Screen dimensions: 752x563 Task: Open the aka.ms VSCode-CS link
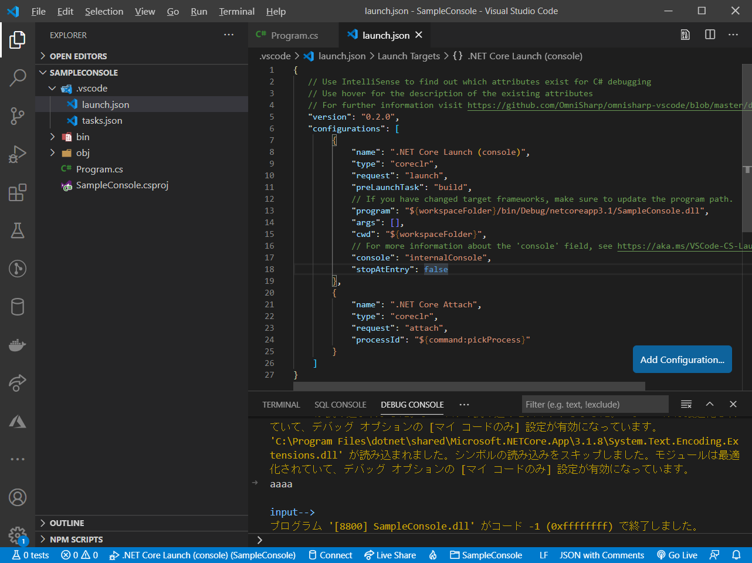click(685, 246)
